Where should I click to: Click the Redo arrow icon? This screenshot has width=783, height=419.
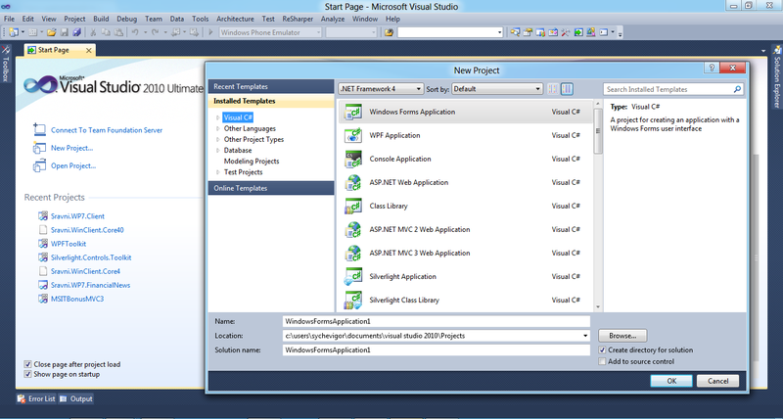point(156,32)
